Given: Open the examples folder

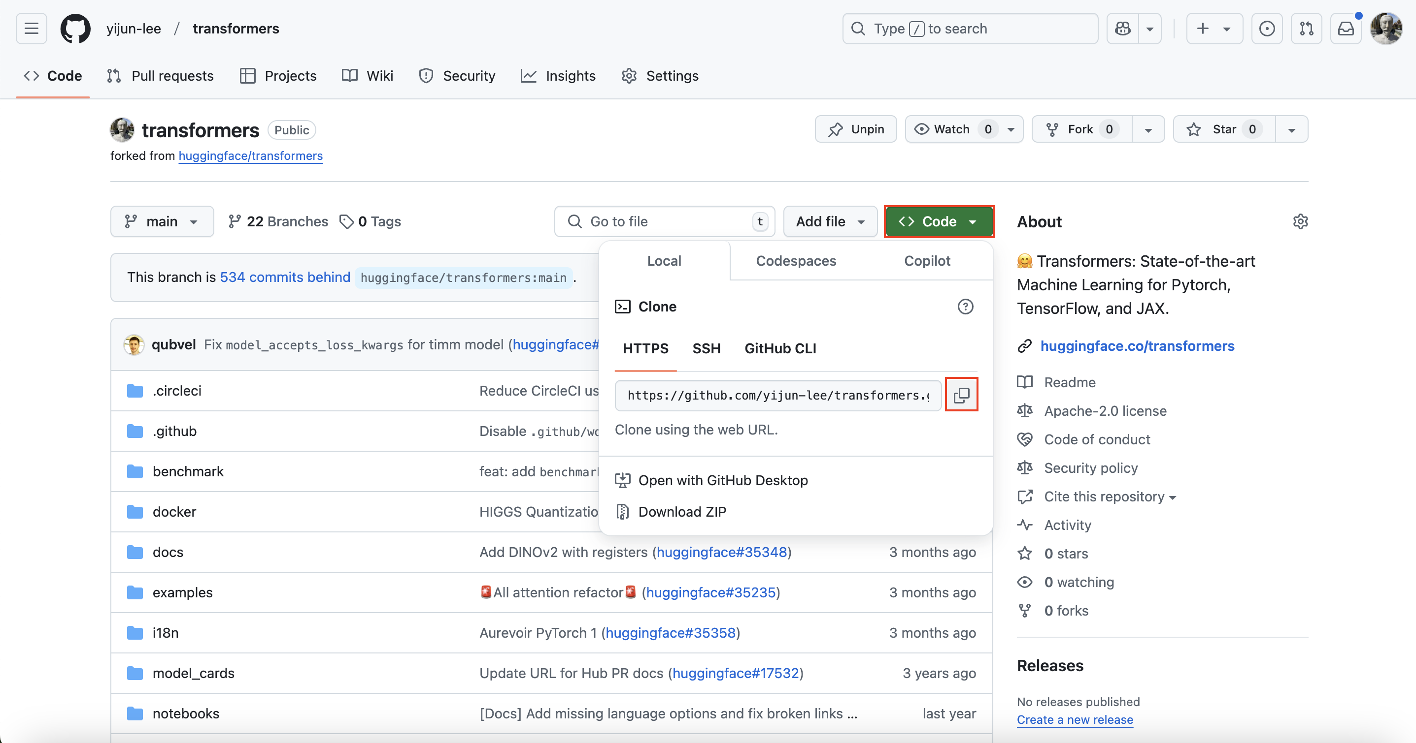Looking at the screenshot, I should [x=182, y=592].
